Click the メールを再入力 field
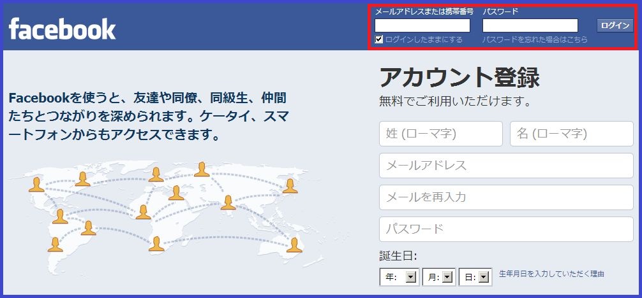Viewport: 642px width, 298px height. click(x=507, y=197)
